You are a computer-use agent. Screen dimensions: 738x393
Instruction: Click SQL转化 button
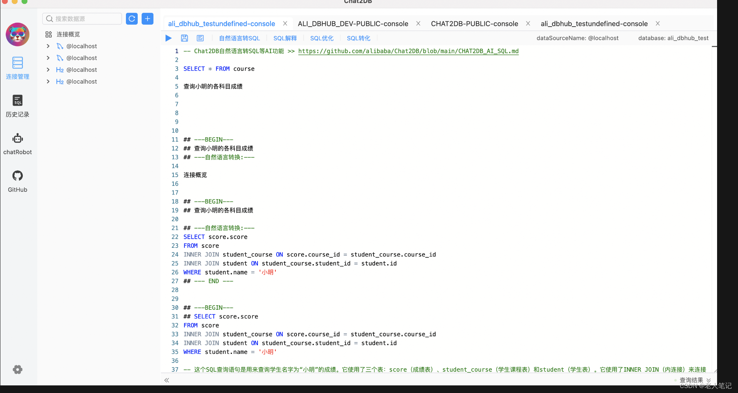[358, 38]
